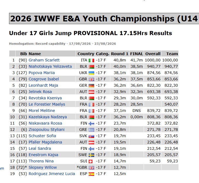Open Morel Melitine's skier page
Screen dimensions: 199x183
42,111
